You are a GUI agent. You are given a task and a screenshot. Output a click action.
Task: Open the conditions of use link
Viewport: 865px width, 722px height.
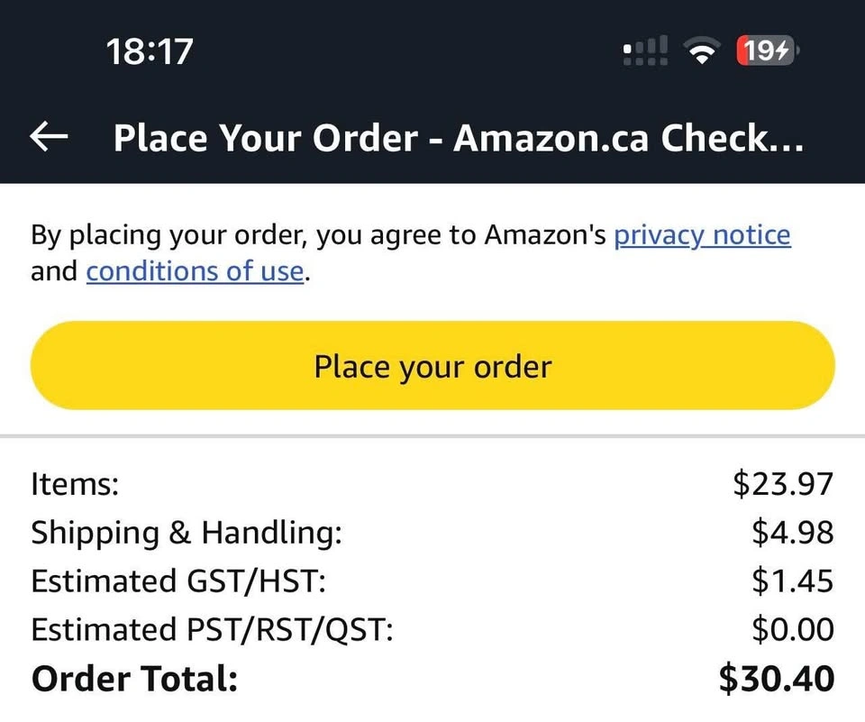[x=195, y=271]
